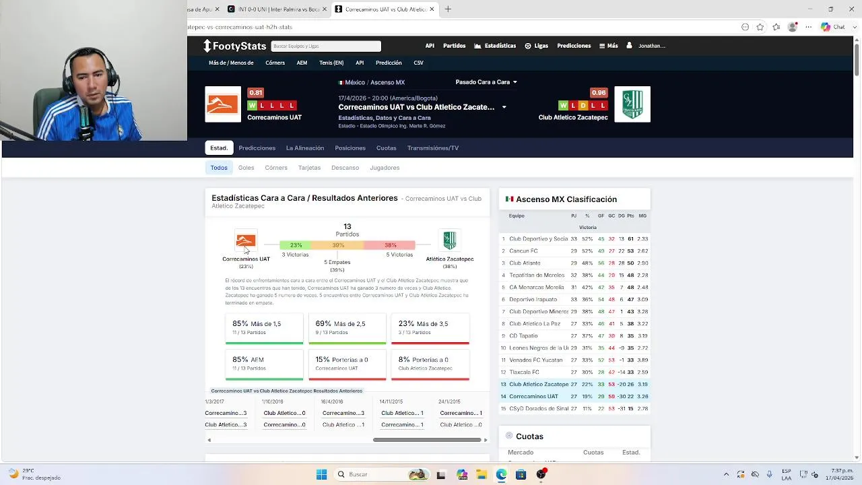The height and width of the screenshot is (485, 862).
Task: Open the Windows Start menu
Action: pos(321,474)
